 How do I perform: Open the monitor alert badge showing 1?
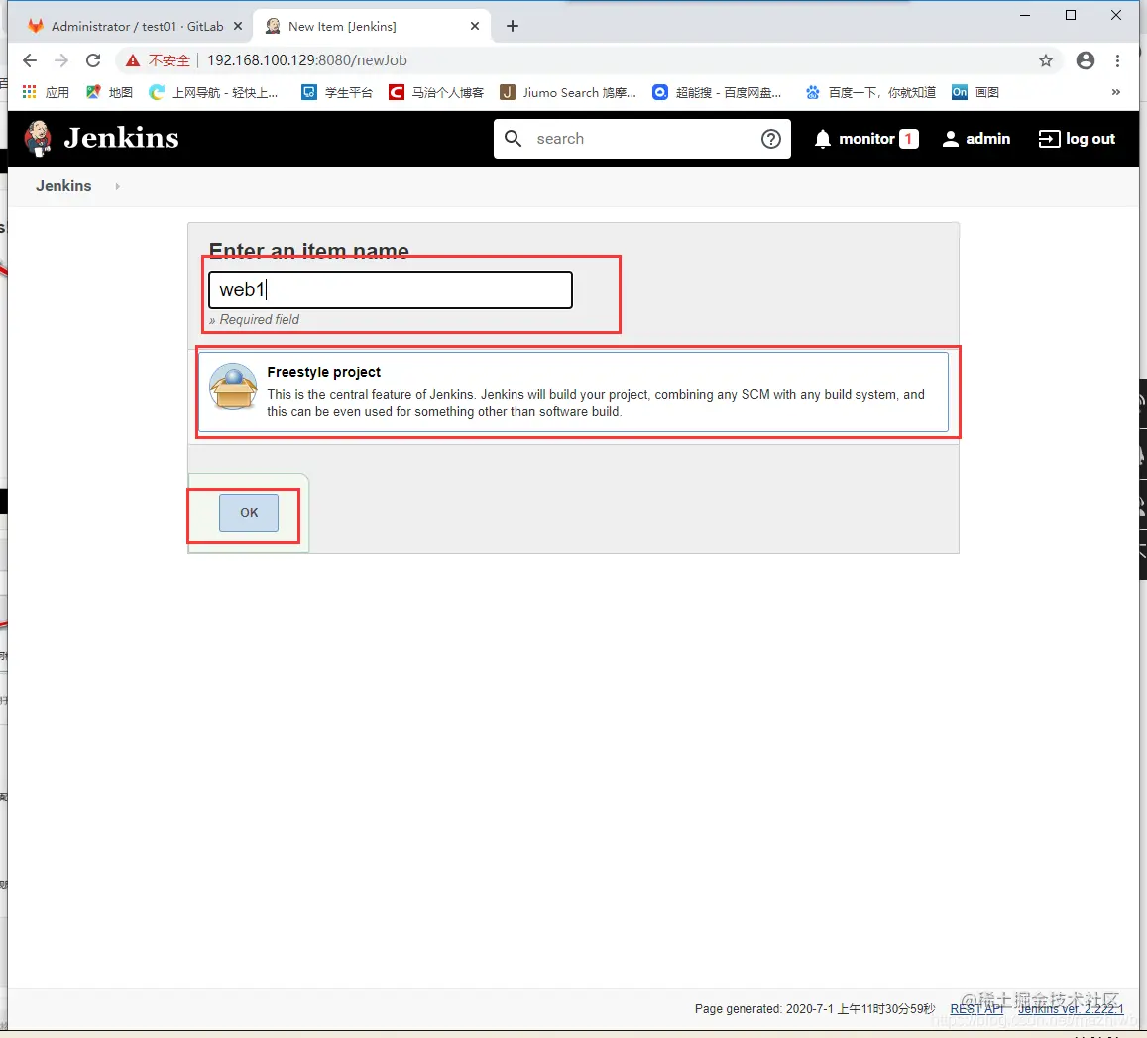click(x=908, y=138)
